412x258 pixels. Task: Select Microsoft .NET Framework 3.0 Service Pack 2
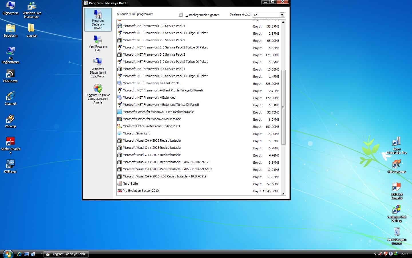199,54
